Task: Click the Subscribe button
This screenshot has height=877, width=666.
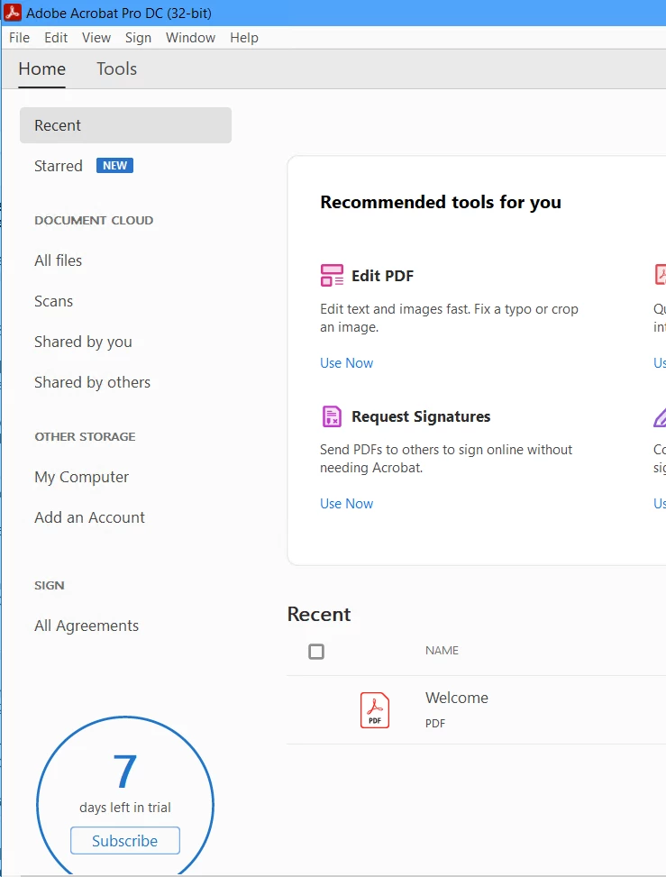Action: (125, 841)
